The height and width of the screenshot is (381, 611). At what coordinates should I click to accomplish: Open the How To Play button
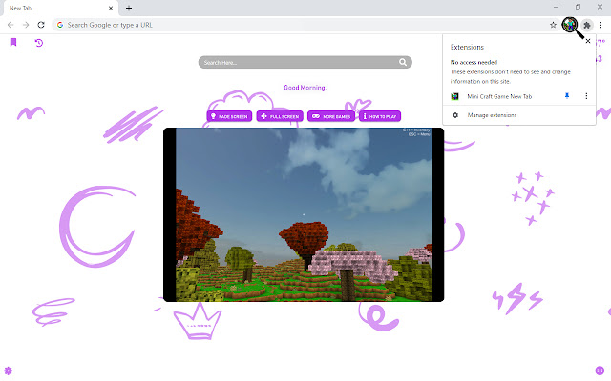click(x=380, y=116)
